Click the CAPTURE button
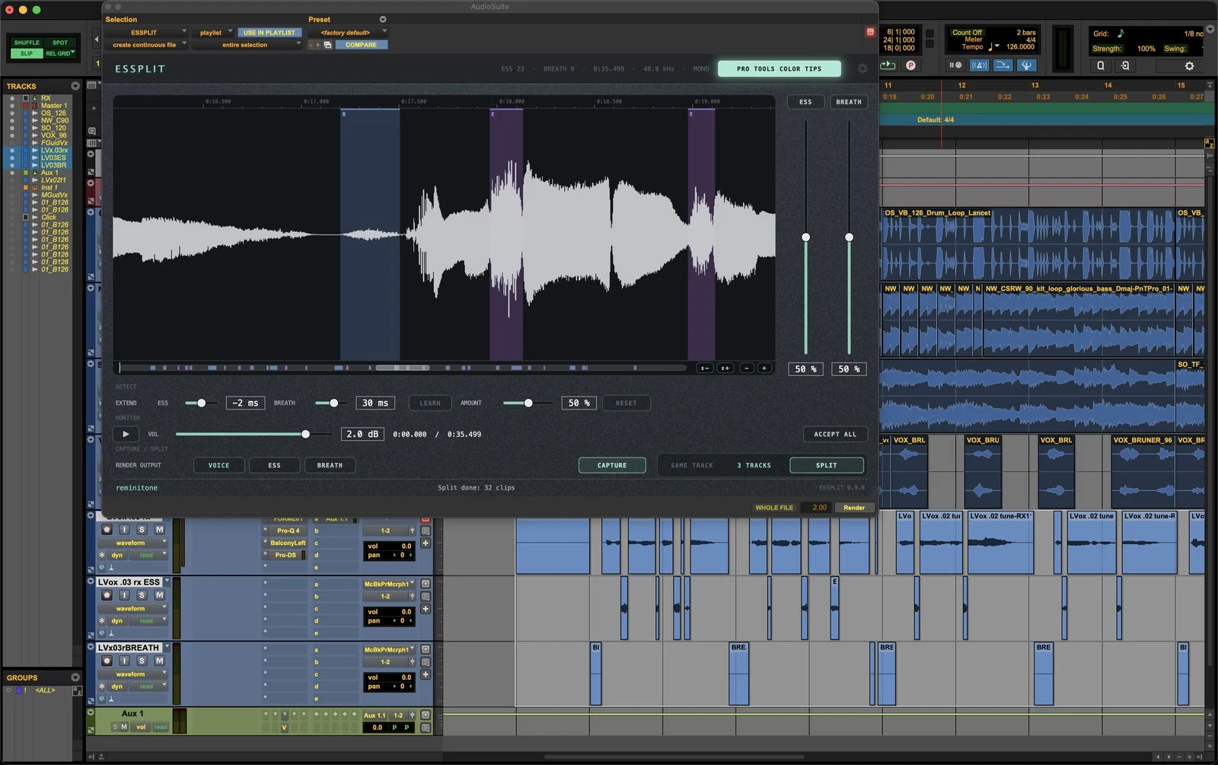This screenshot has height=765, width=1218. [612, 465]
